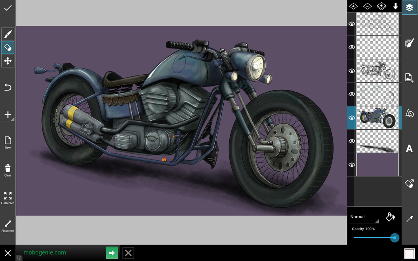Choose the Move tool with four arrows
The width and height of the screenshot is (418, 261).
[x=8, y=61]
